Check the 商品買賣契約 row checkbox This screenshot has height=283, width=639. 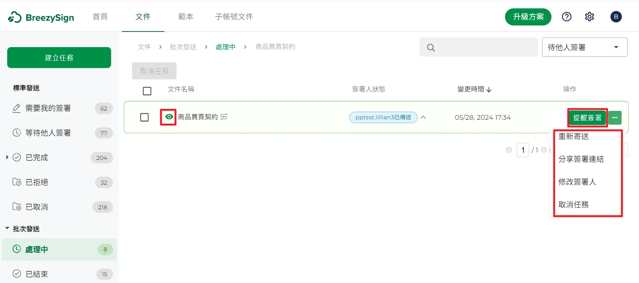[144, 117]
